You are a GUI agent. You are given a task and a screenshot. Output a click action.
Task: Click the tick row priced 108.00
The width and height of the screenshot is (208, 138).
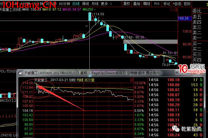click(175, 85)
